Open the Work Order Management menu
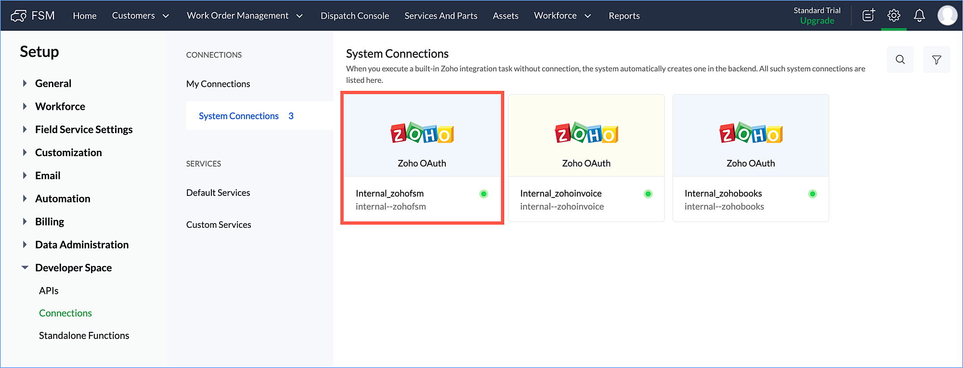 pyautogui.click(x=238, y=16)
